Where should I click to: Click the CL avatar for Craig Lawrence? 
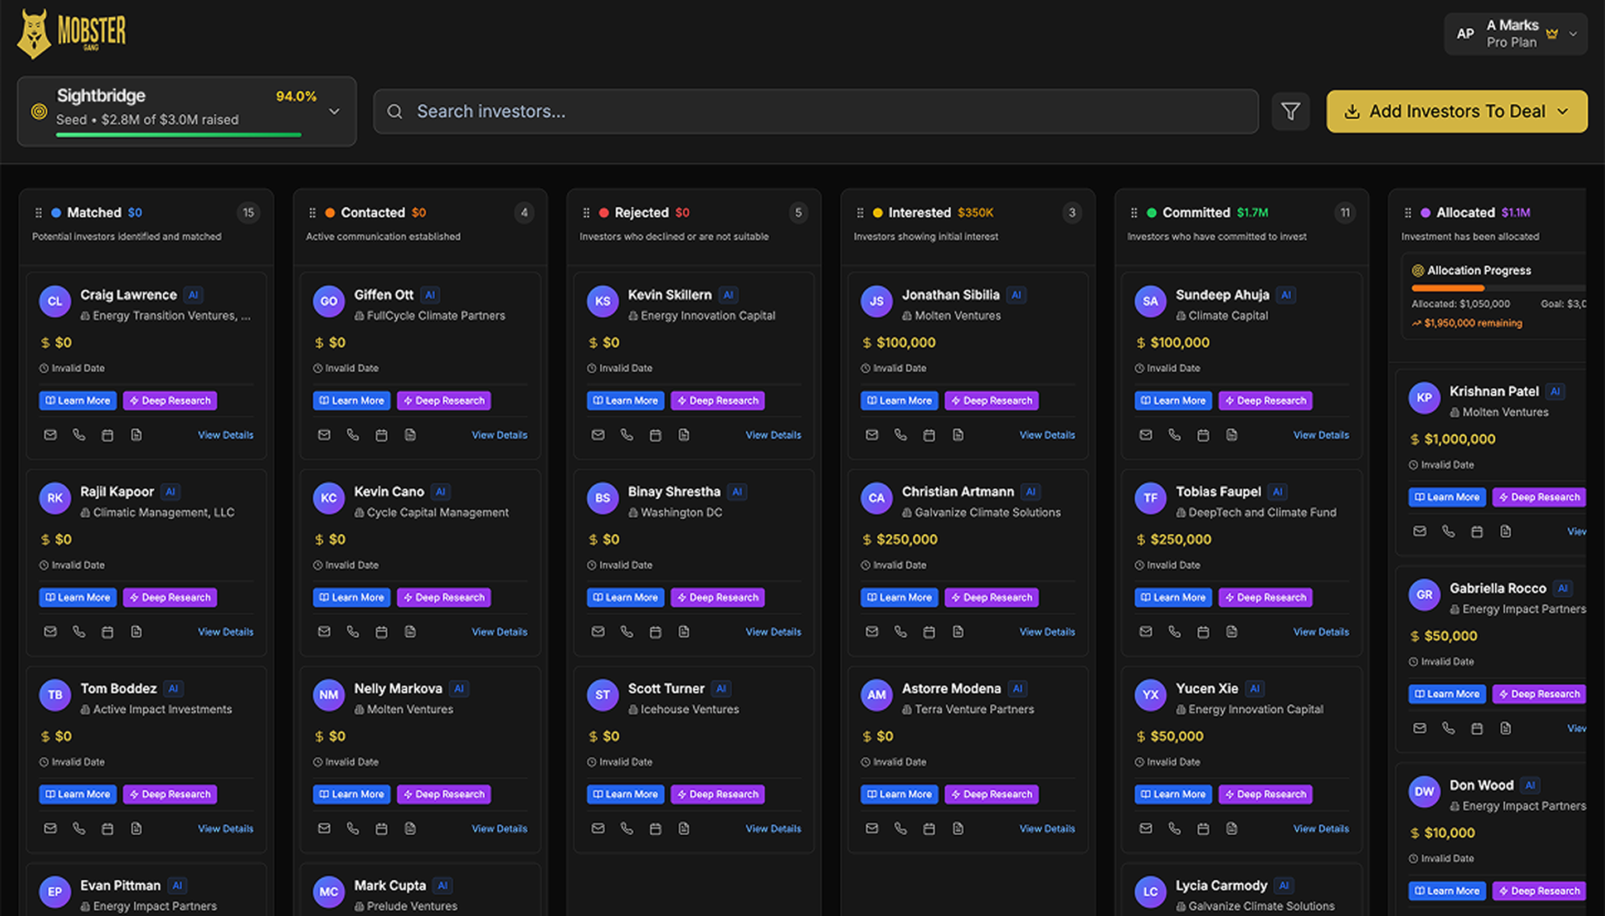point(55,301)
